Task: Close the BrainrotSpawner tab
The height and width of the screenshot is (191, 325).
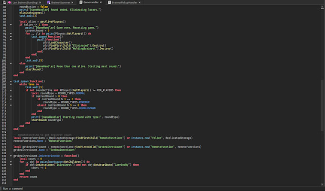Action: [x=72, y=2]
